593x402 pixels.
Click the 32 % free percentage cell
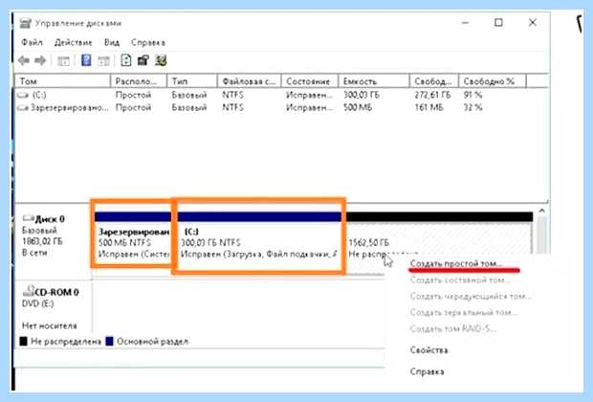click(x=472, y=107)
